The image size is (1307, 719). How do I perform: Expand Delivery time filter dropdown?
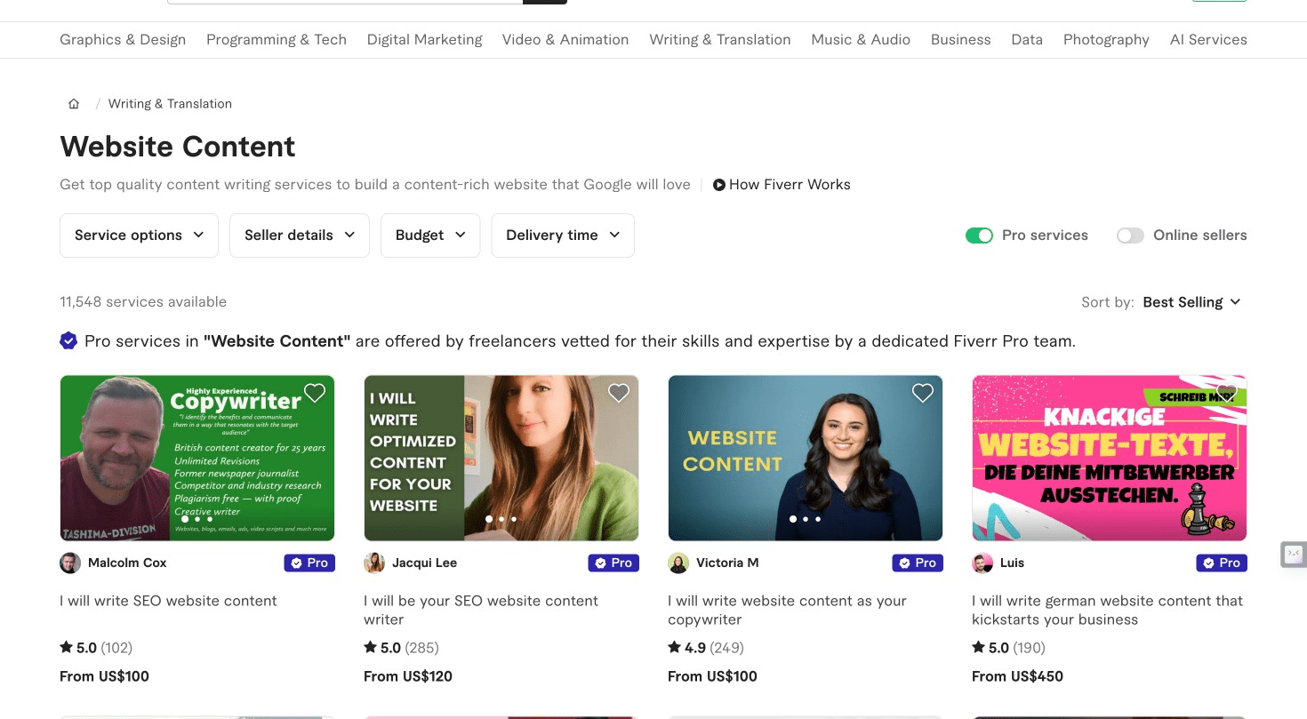tap(563, 236)
